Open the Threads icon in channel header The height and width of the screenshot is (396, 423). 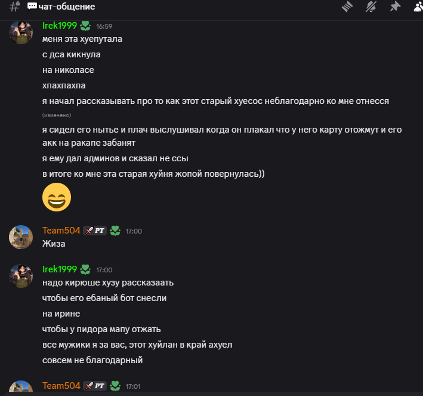(348, 7)
